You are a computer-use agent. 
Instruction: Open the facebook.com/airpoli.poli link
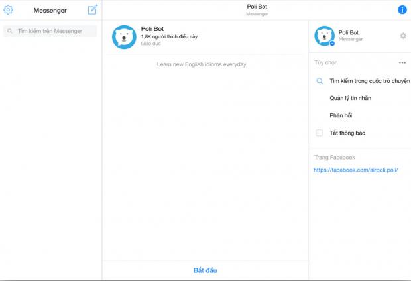point(355,170)
